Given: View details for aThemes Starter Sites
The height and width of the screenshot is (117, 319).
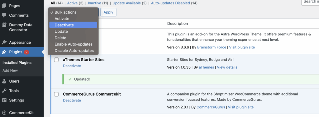Looking at the screenshot, I should [x=227, y=67].
